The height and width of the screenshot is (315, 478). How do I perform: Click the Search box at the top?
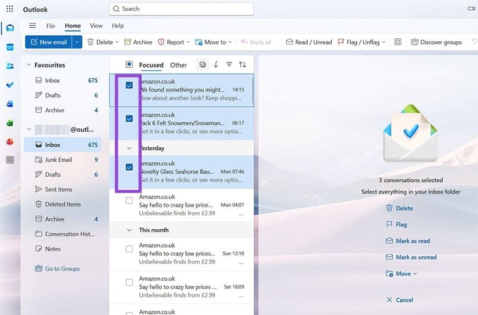pyautogui.click(x=182, y=9)
